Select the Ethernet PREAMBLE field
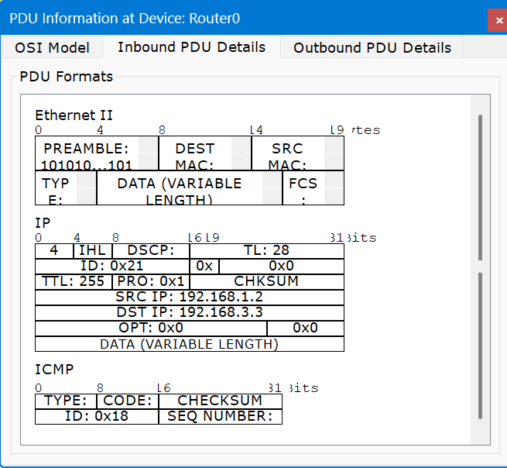The image size is (507, 468). click(x=87, y=155)
